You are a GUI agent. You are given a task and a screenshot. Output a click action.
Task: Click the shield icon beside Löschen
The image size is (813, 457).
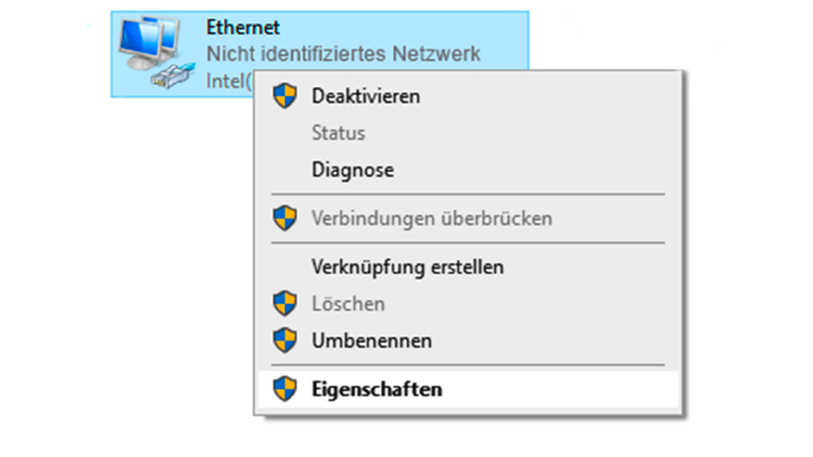click(285, 304)
